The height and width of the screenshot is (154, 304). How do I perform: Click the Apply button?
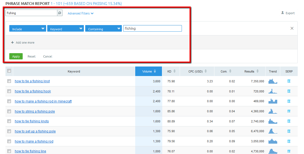16,56
